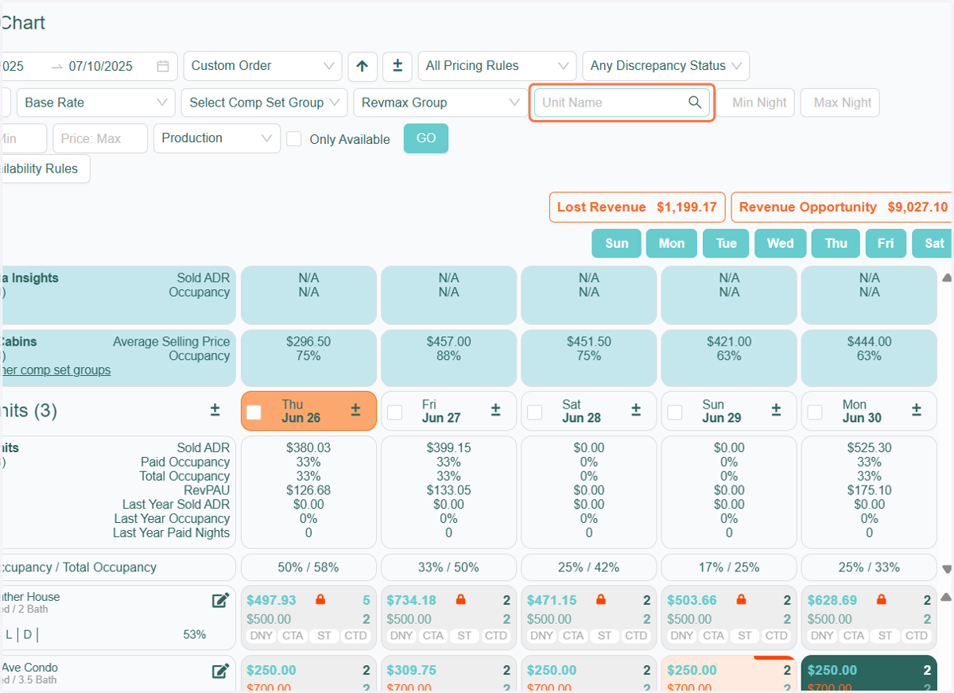Select the Fri weekday filter button

pos(886,243)
